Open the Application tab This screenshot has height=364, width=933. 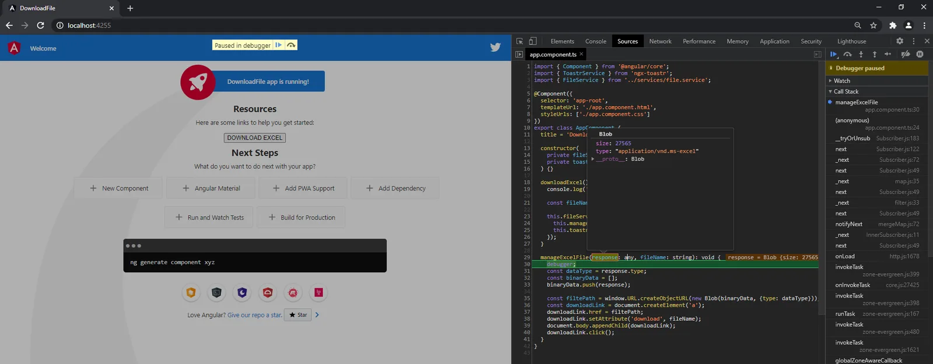[x=774, y=41]
